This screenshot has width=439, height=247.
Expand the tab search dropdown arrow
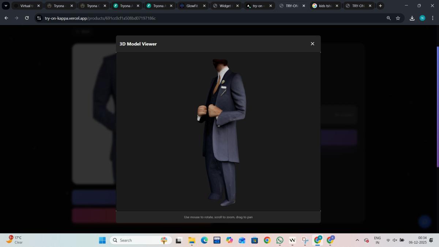6,6
